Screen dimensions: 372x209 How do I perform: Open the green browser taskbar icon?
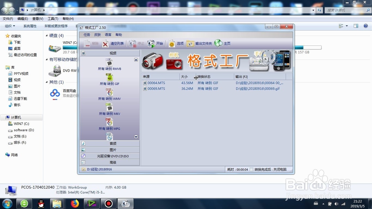point(24,203)
